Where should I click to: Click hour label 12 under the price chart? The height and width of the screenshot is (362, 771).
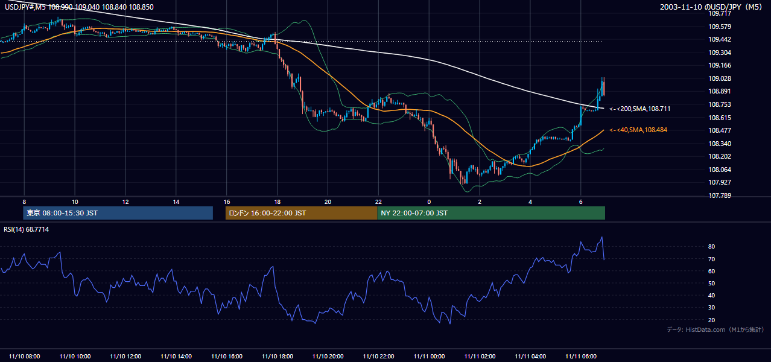tap(125, 202)
